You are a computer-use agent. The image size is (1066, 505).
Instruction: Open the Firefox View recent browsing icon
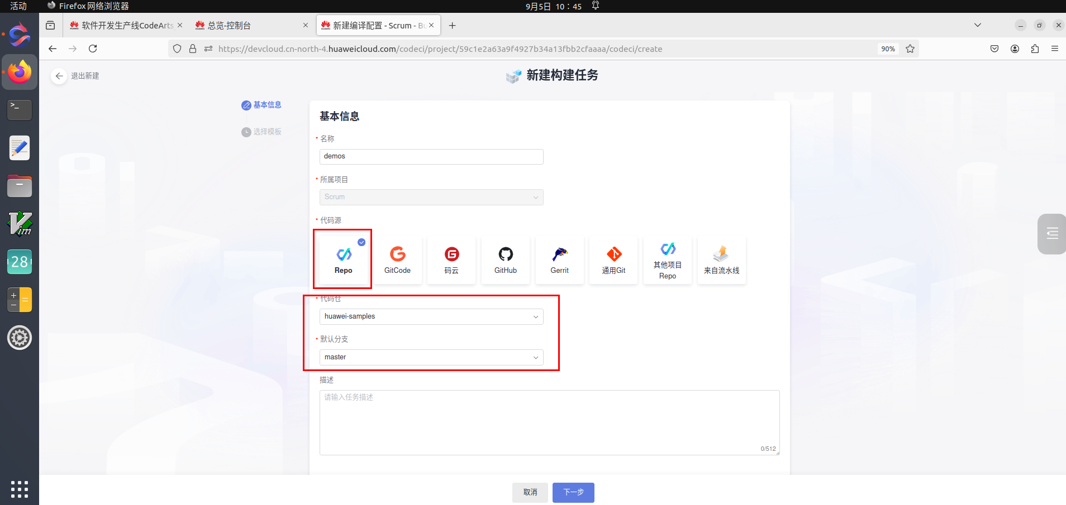(x=50, y=25)
